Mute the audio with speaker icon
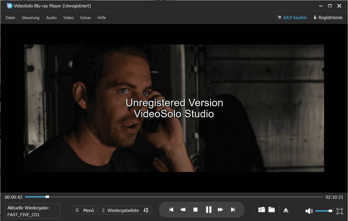348x221 pixels. tap(309, 211)
